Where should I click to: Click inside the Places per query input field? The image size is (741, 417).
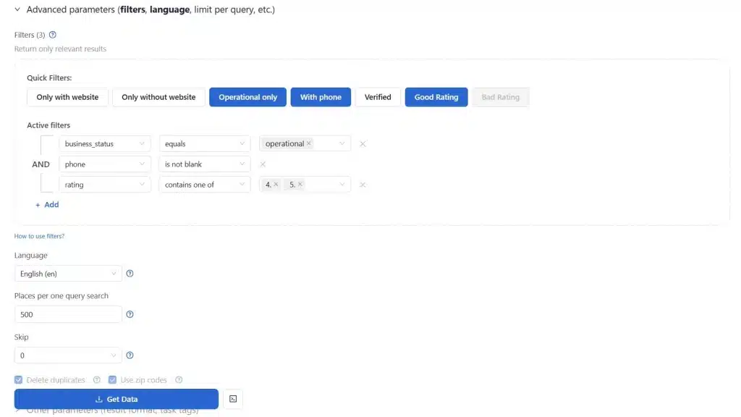click(x=67, y=314)
